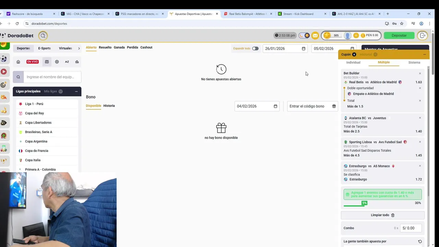Select the Deportes tab

[23, 48]
